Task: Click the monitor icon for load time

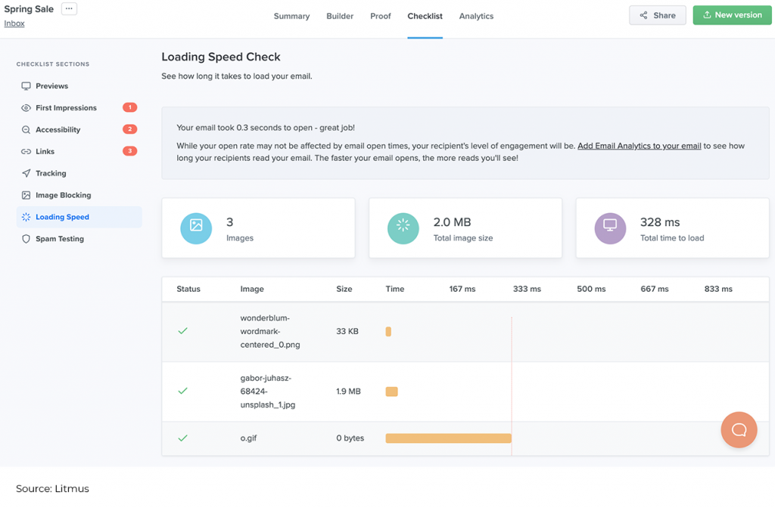Action: click(x=610, y=226)
